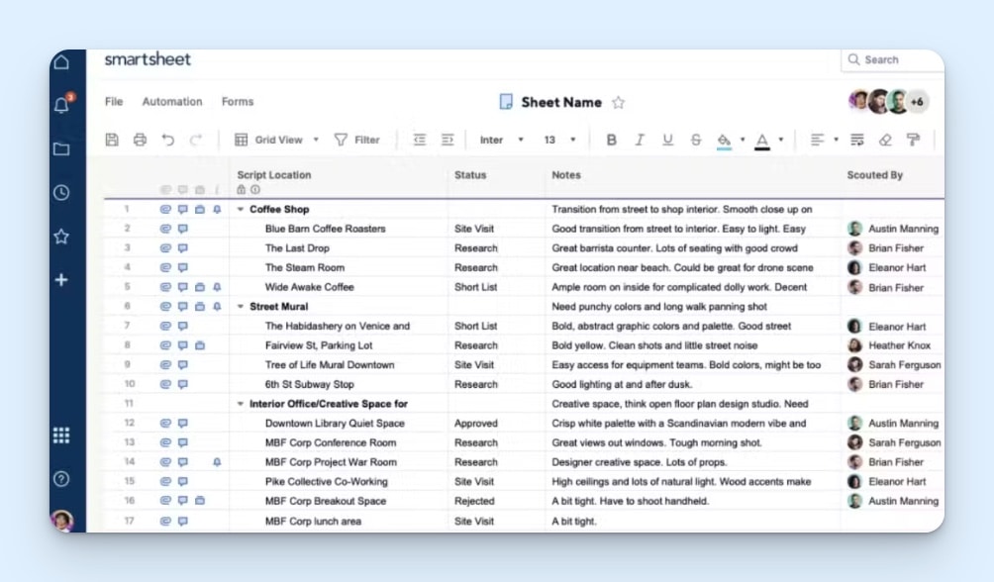Open comment icon on Blue Barn Coffee Roasters row

pos(182,229)
